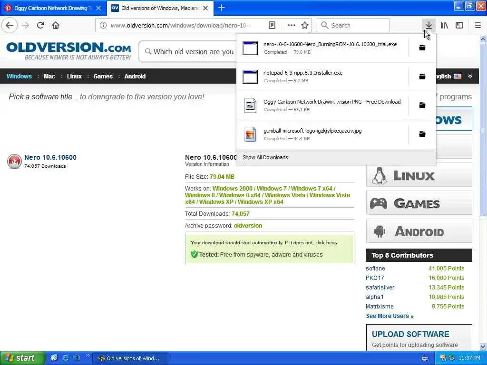View contributor safarisilver's profile
Viewport: 487px width, 365px height.
tap(380, 288)
